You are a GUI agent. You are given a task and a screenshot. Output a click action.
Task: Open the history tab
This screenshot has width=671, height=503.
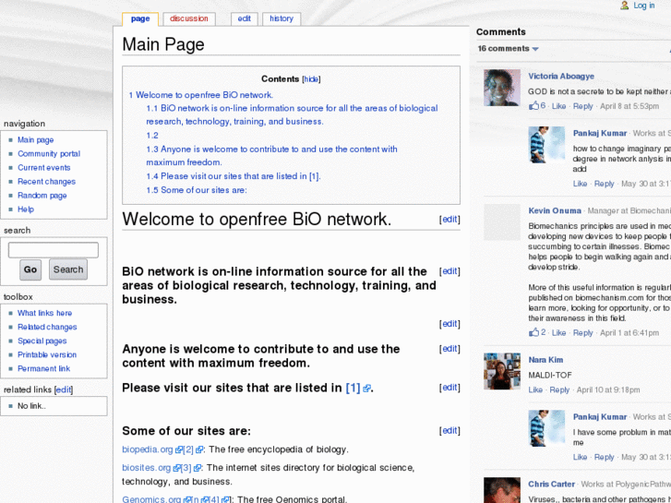tap(282, 18)
